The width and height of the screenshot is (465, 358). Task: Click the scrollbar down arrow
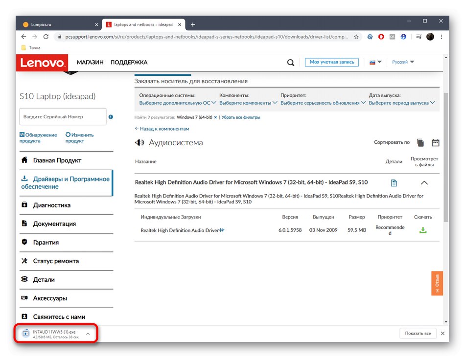(446, 322)
